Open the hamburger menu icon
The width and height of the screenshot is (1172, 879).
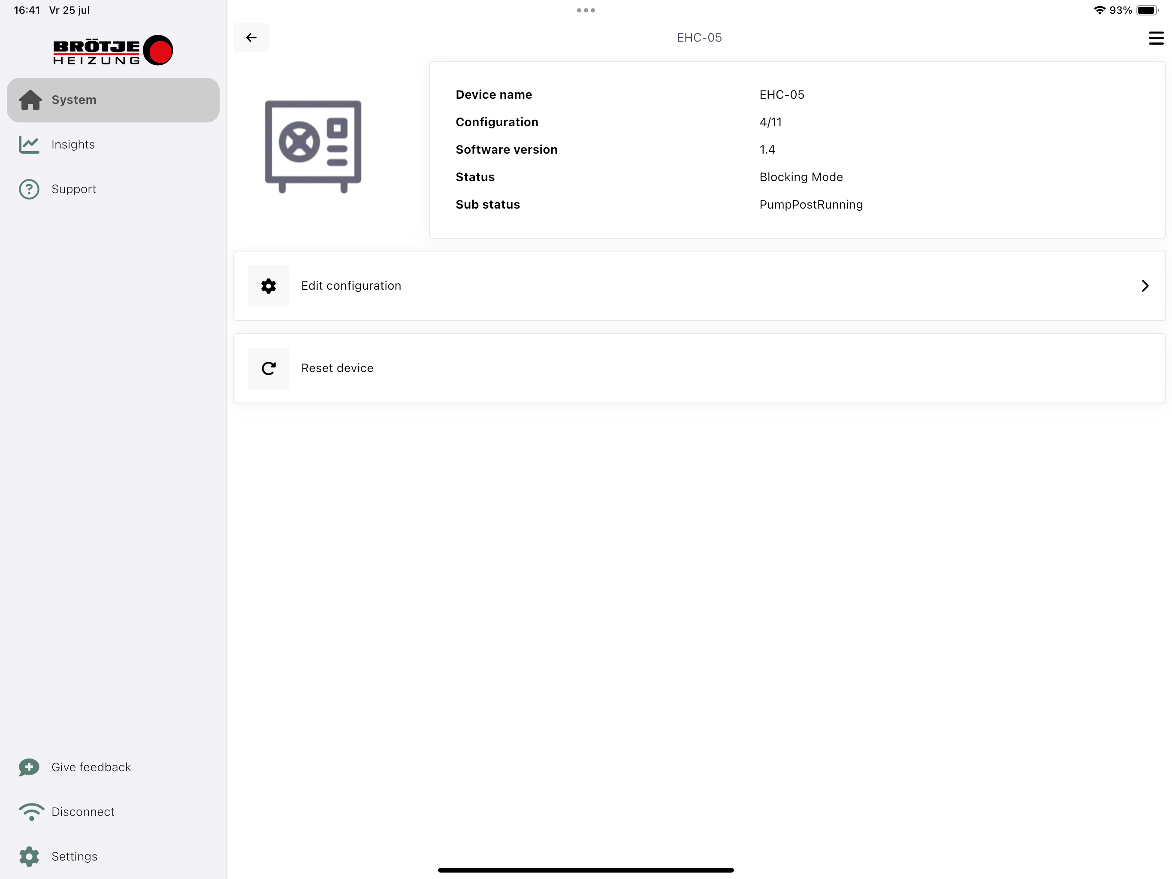coord(1156,38)
